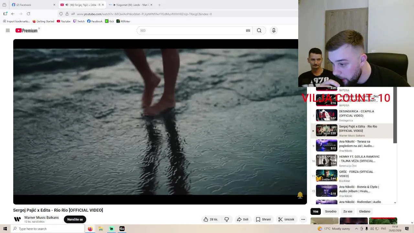Open more actions three-dot menu
This screenshot has height=233, width=414.
(x=303, y=219)
